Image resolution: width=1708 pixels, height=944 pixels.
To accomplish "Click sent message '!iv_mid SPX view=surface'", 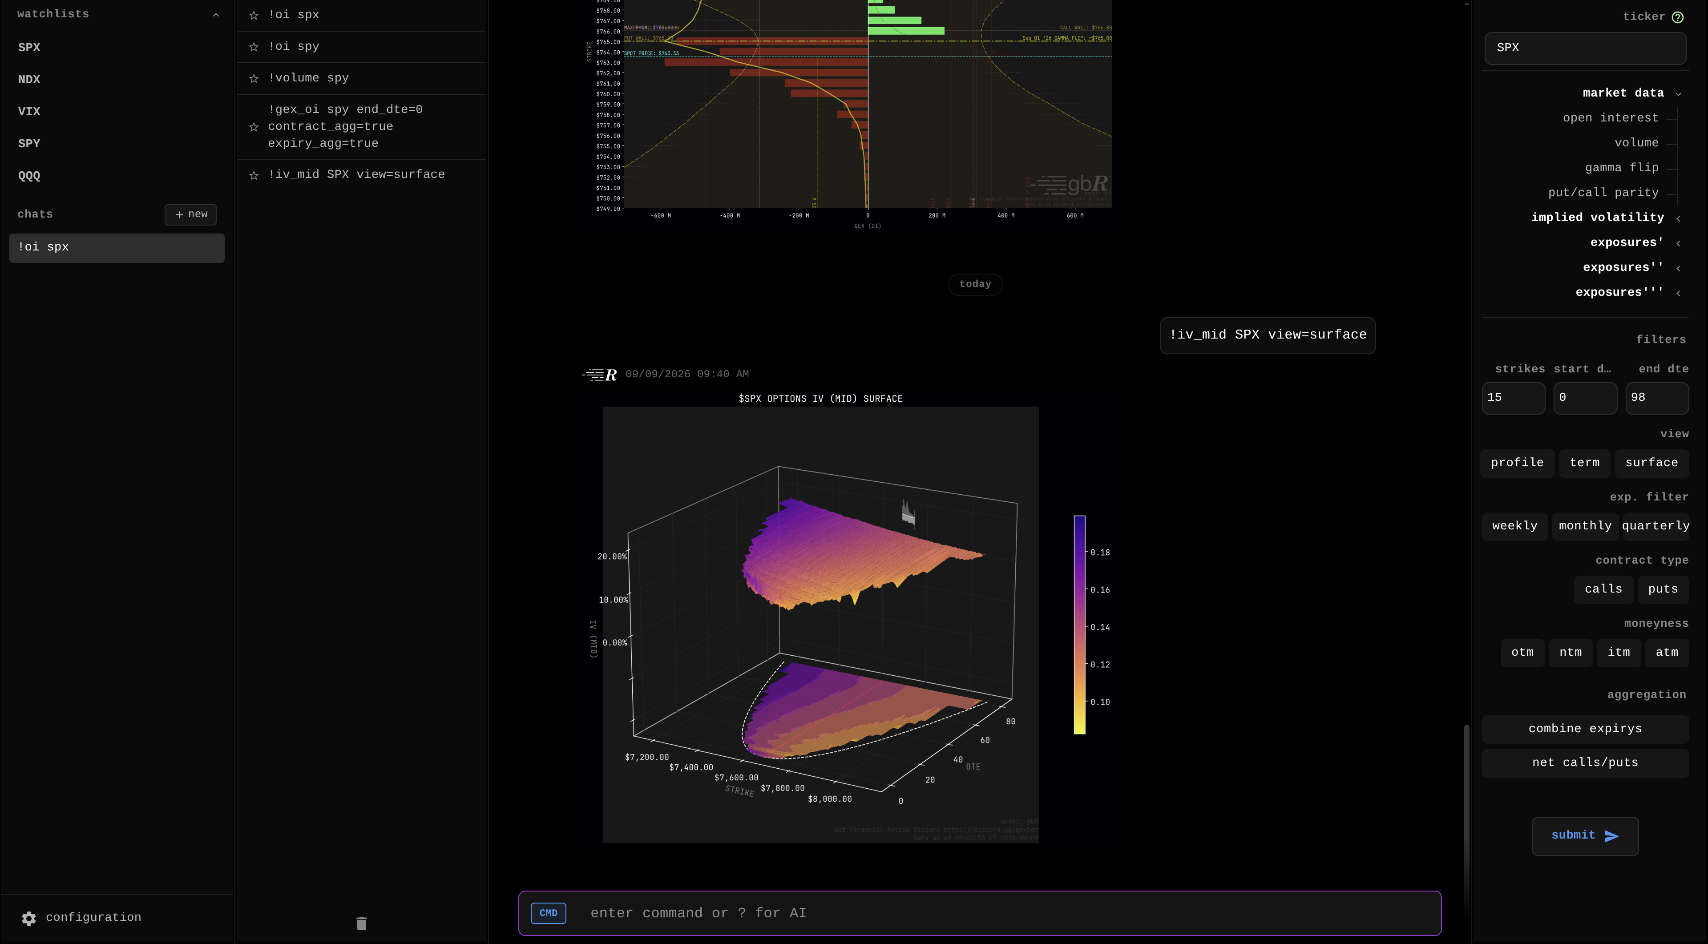I will pos(1267,335).
